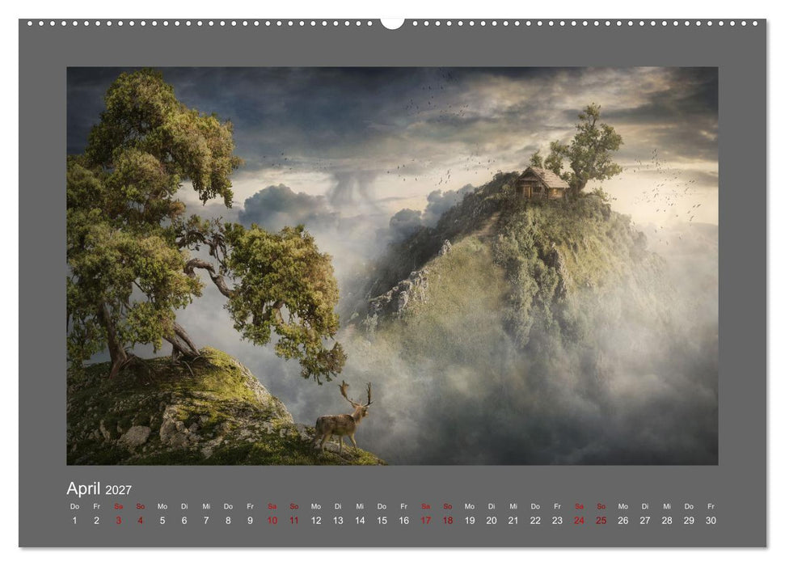Click red date 24
The height and width of the screenshot is (566, 785).
(x=579, y=521)
